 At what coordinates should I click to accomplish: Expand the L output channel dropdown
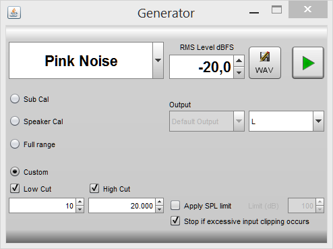point(318,121)
